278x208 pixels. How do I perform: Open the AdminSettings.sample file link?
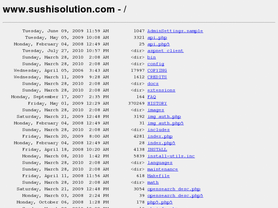click(x=175, y=31)
